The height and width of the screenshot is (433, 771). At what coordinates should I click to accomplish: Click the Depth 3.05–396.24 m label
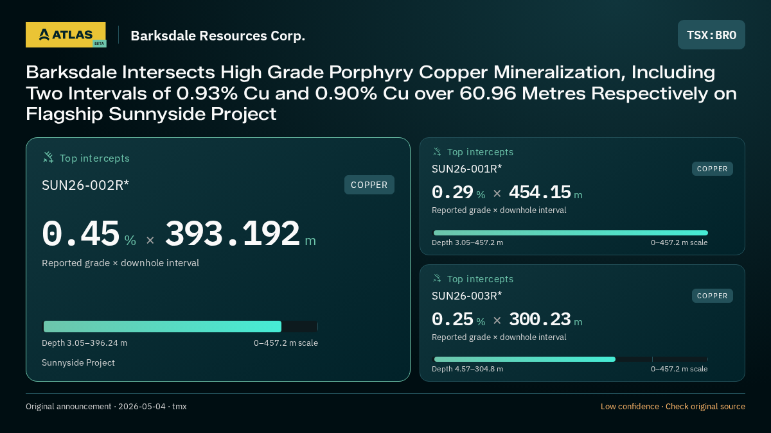tap(84, 343)
